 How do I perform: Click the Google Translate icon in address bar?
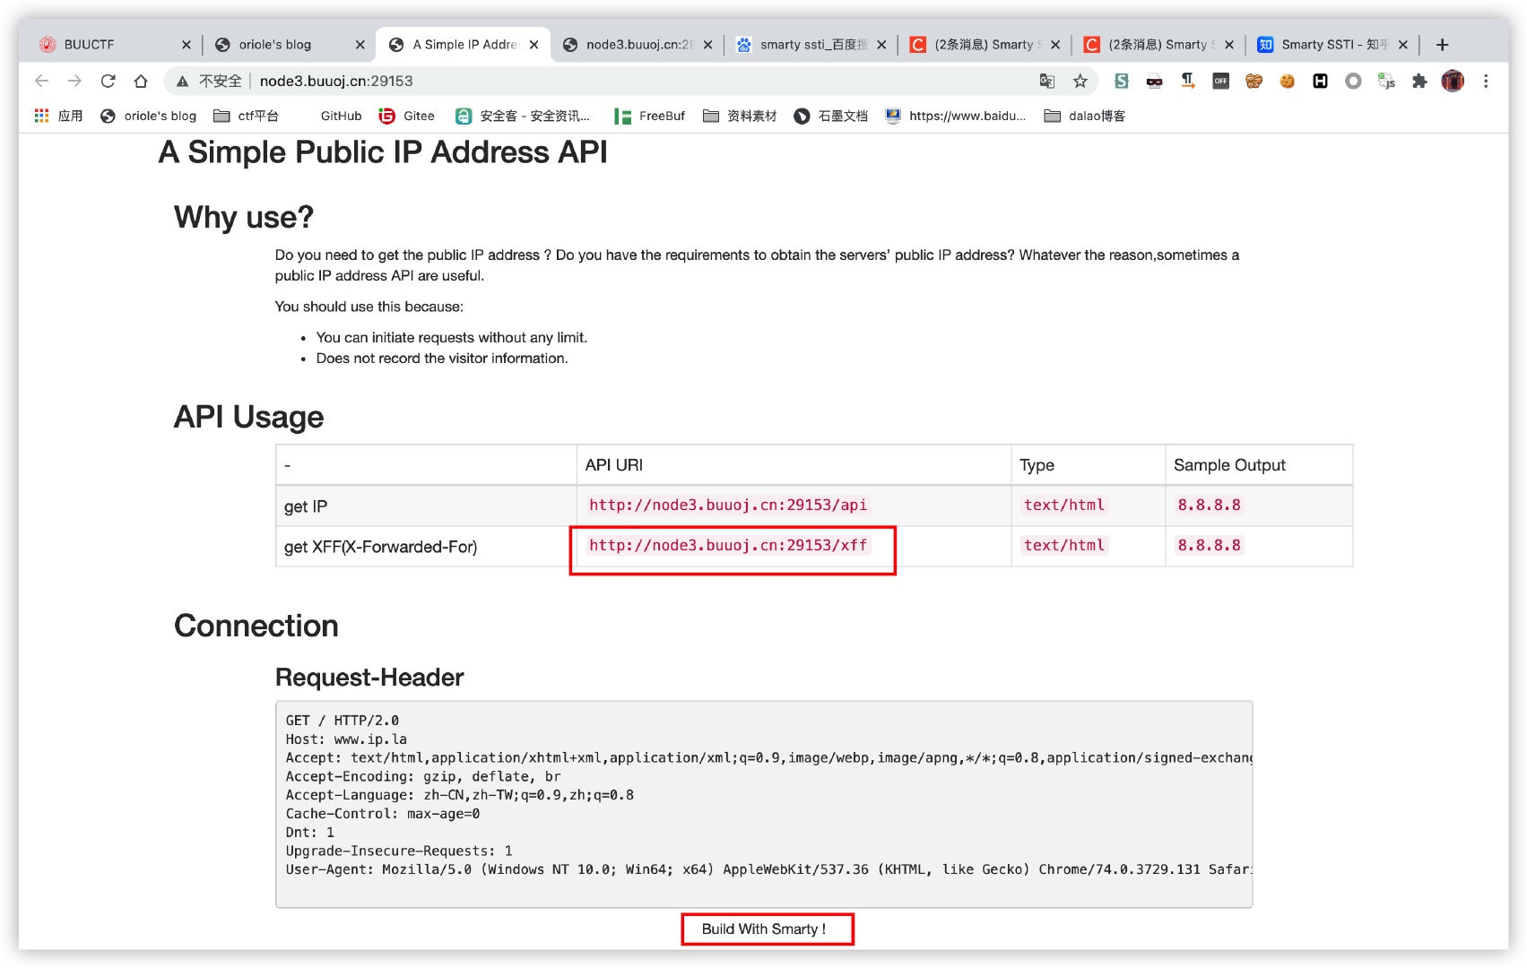point(1046,82)
